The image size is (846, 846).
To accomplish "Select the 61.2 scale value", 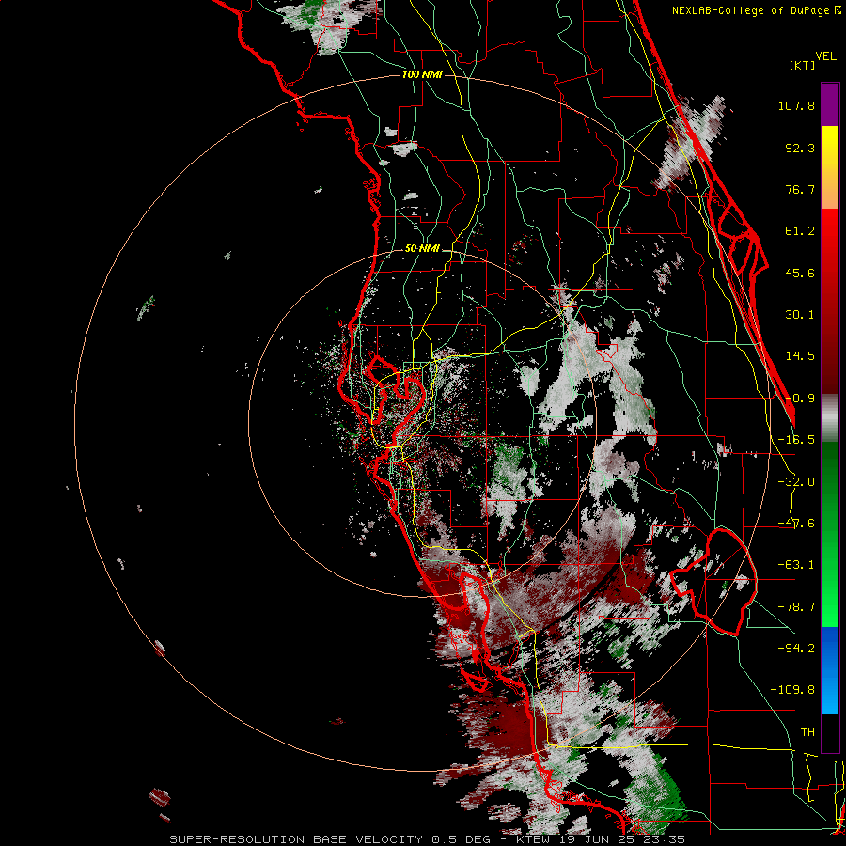I will tap(800, 231).
